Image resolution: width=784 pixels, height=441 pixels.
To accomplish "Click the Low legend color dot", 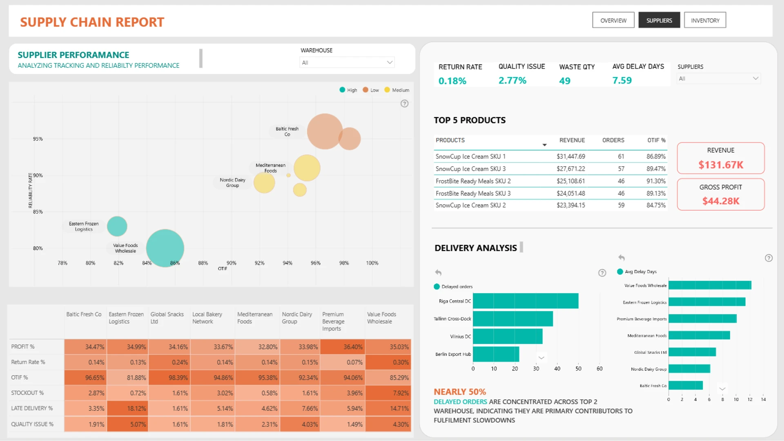I will pos(365,90).
